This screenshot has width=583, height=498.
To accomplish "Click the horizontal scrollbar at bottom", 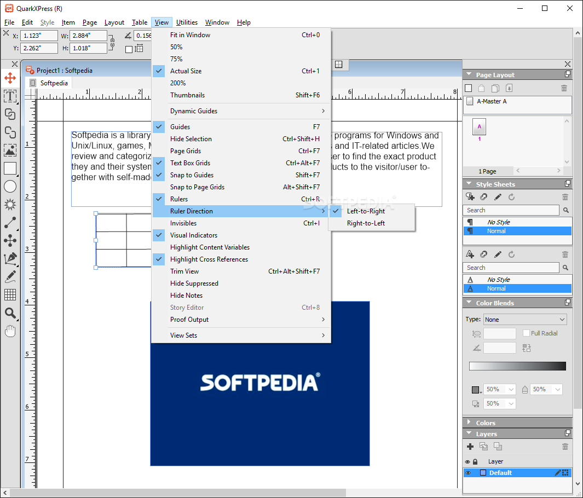I will pos(177,493).
